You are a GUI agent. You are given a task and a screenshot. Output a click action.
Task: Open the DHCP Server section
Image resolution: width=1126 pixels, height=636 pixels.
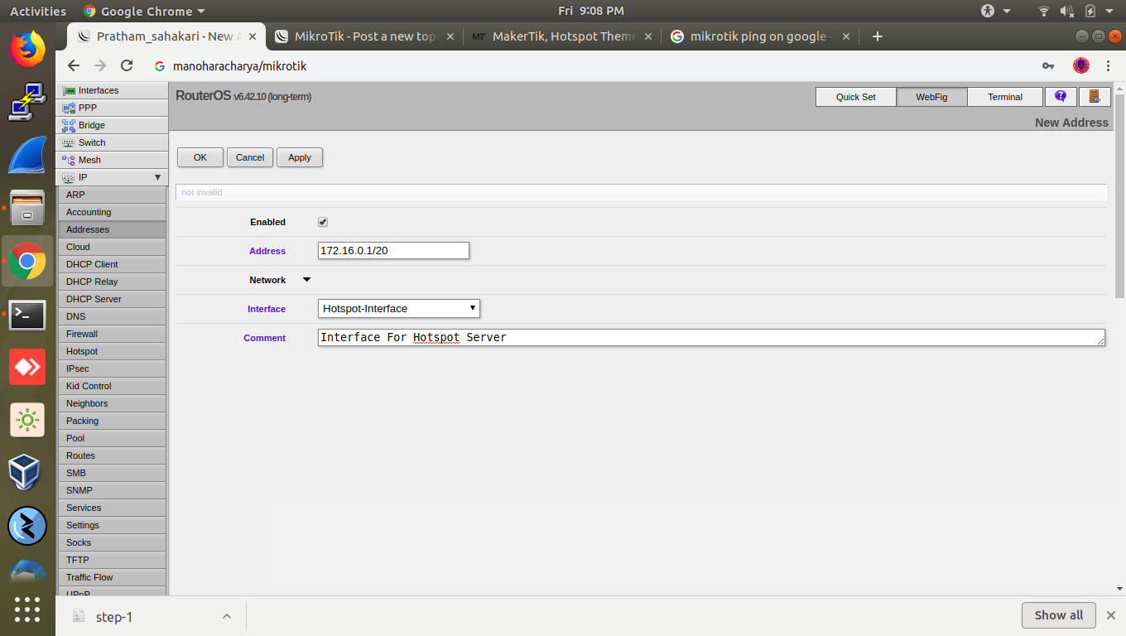point(93,299)
